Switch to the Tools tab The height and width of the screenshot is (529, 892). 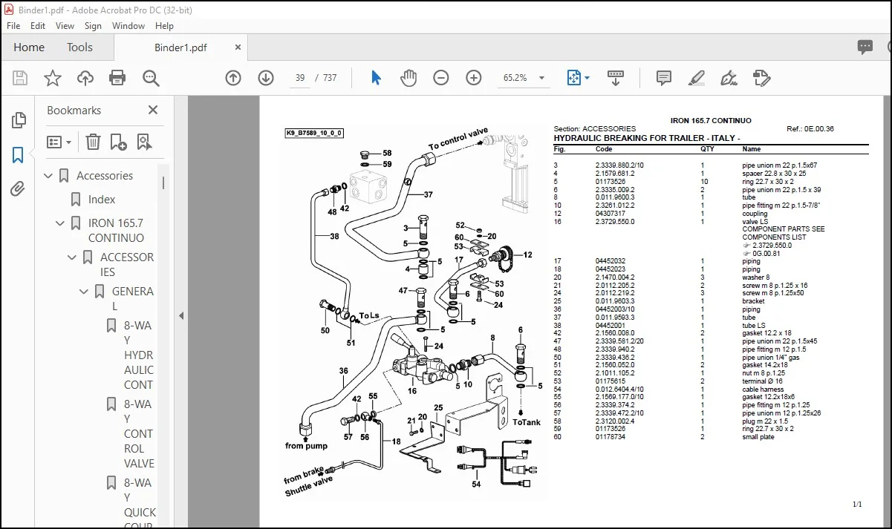tap(79, 47)
